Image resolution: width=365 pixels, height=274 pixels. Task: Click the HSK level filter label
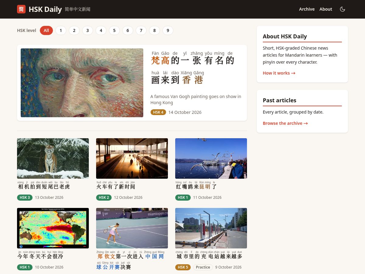coord(26,30)
